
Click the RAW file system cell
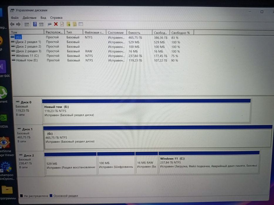89,51
